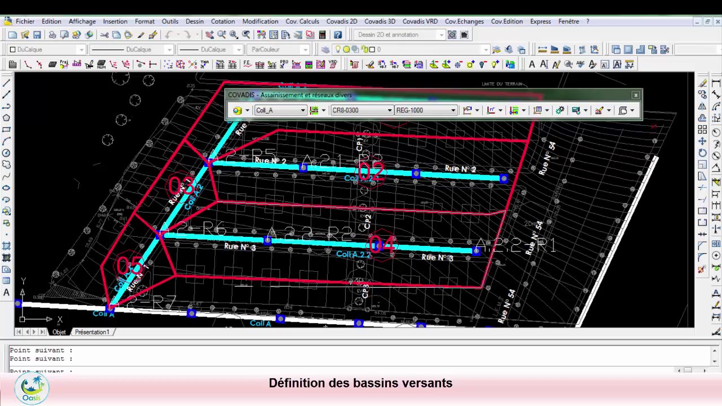Screen dimensions: 722x406
Task: Open the DuCalque lineweight dropdown
Action: pos(239,50)
